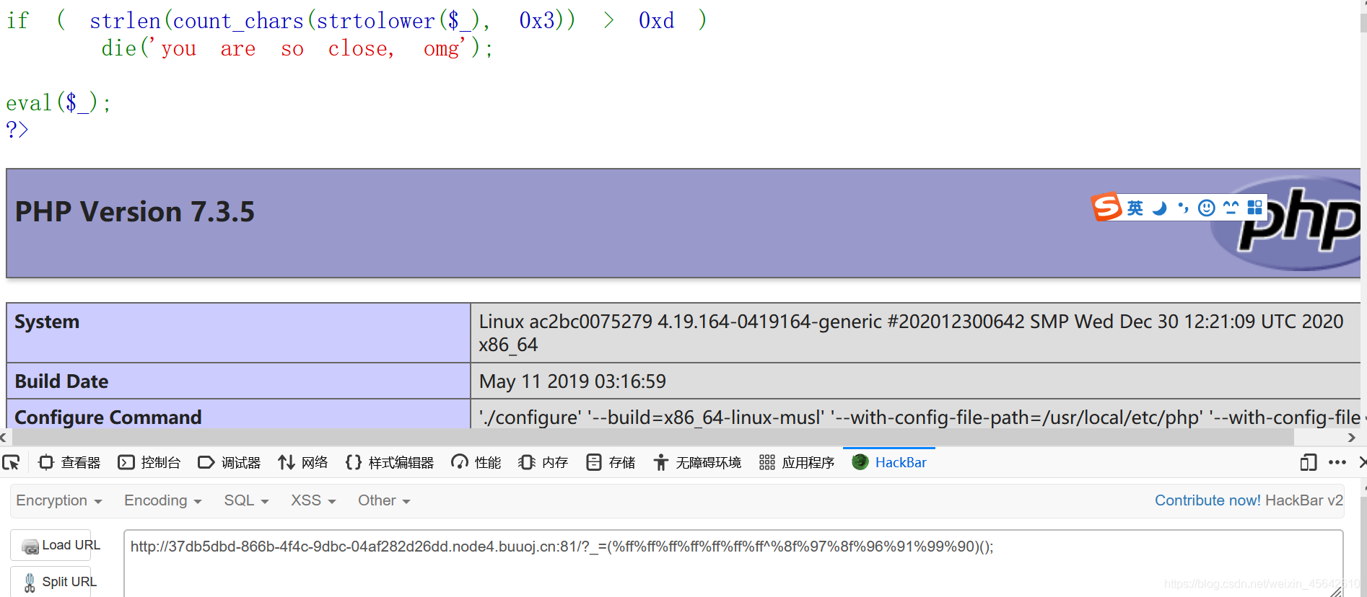Open the Accessibility (无障碍环境) panel
This screenshot has height=597, width=1367.
tap(697, 462)
